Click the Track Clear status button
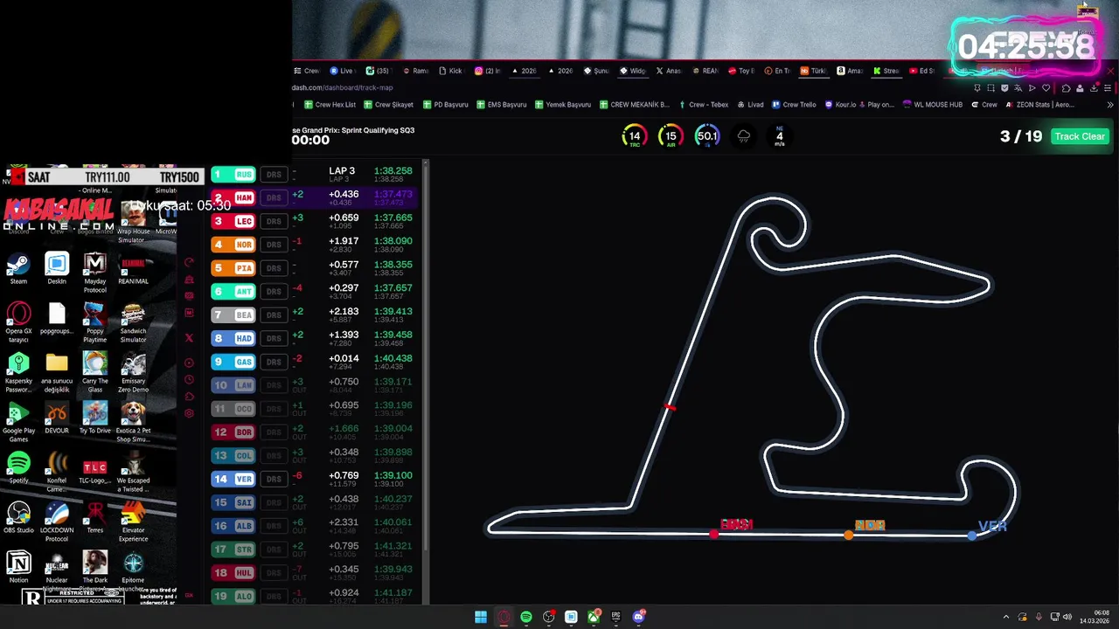Viewport: 1119px width, 629px height. pos(1080,136)
